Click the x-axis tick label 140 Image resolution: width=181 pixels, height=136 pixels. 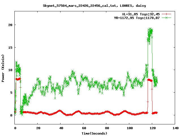[x=175, y=128]
